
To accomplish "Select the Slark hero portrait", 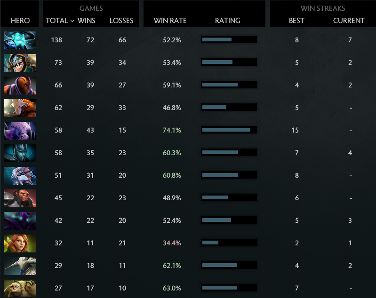I will (x=20, y=63).
